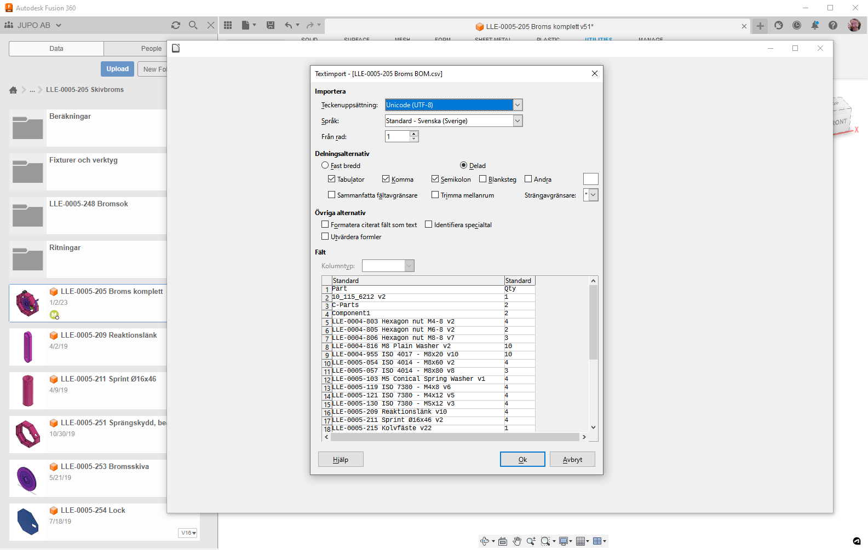
Task: Open the LLE-0005-205 Skivbroms breadcrumb
Action: point(85,90)
